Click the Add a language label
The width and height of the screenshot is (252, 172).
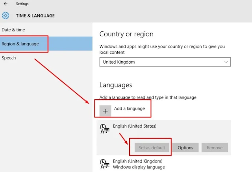pos(130,109)
